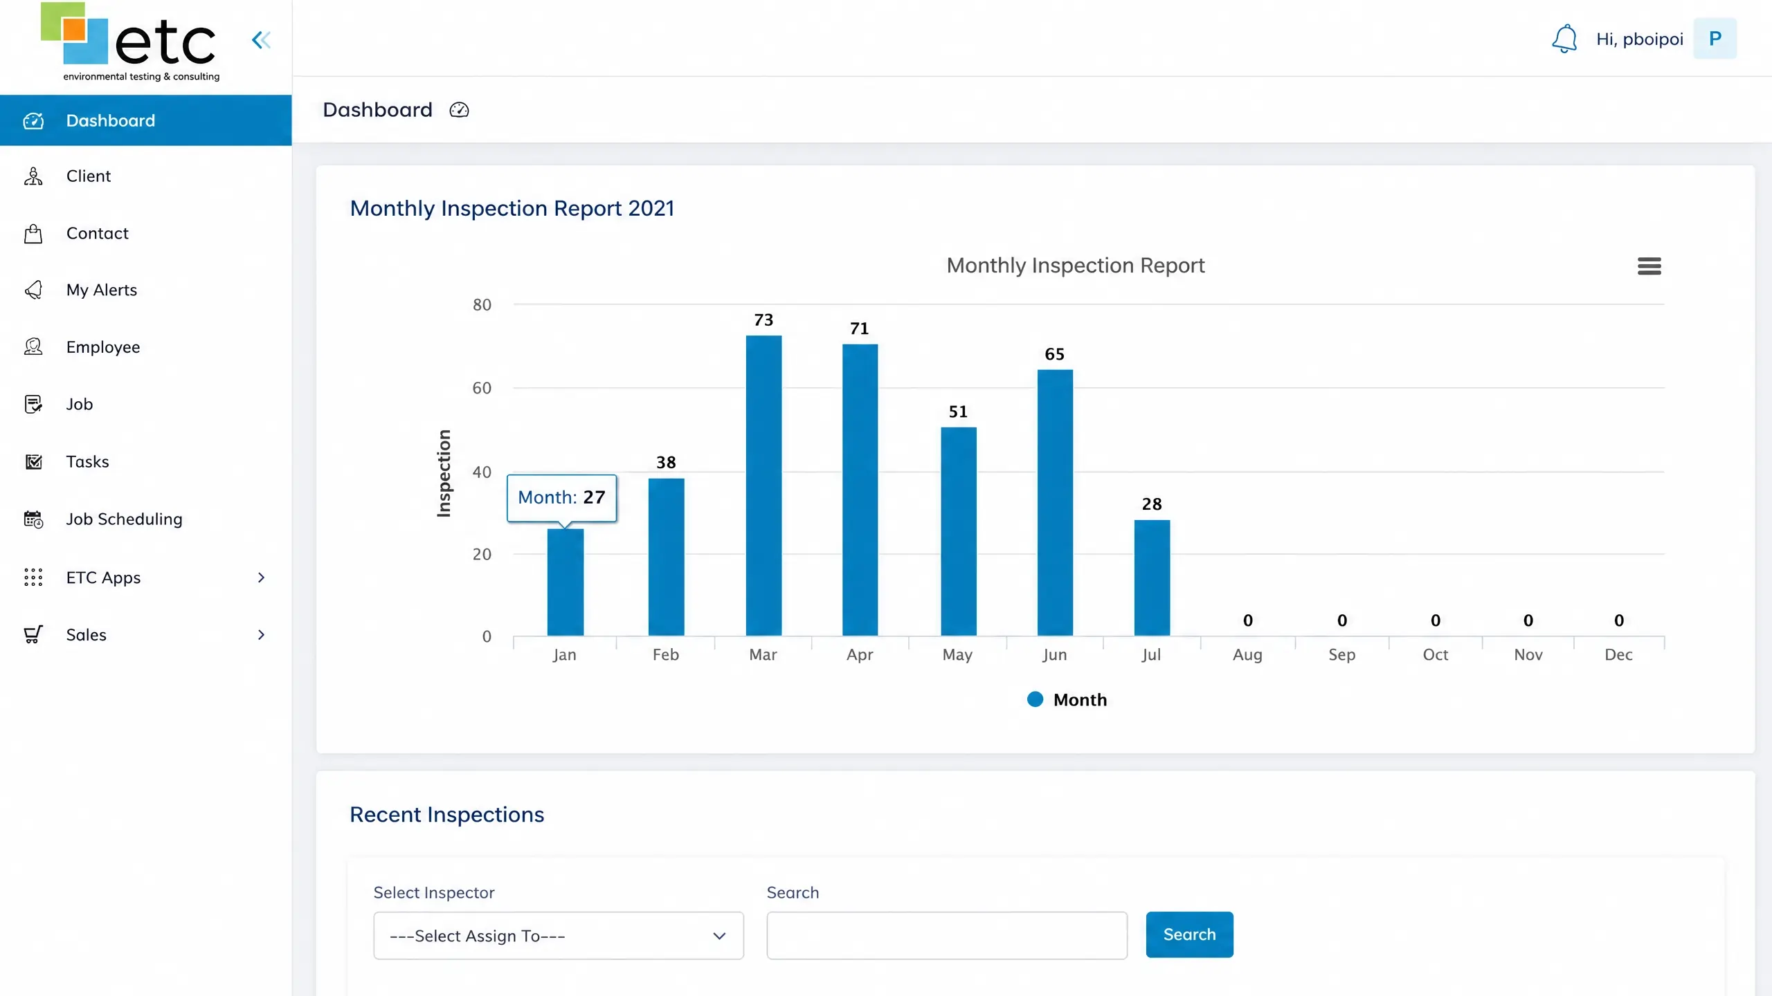Open the chart hamburger menu
This screenshot has width=1772, height=996.
[x=1649, y=266]
